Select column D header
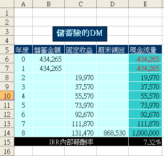 [112, 4]
